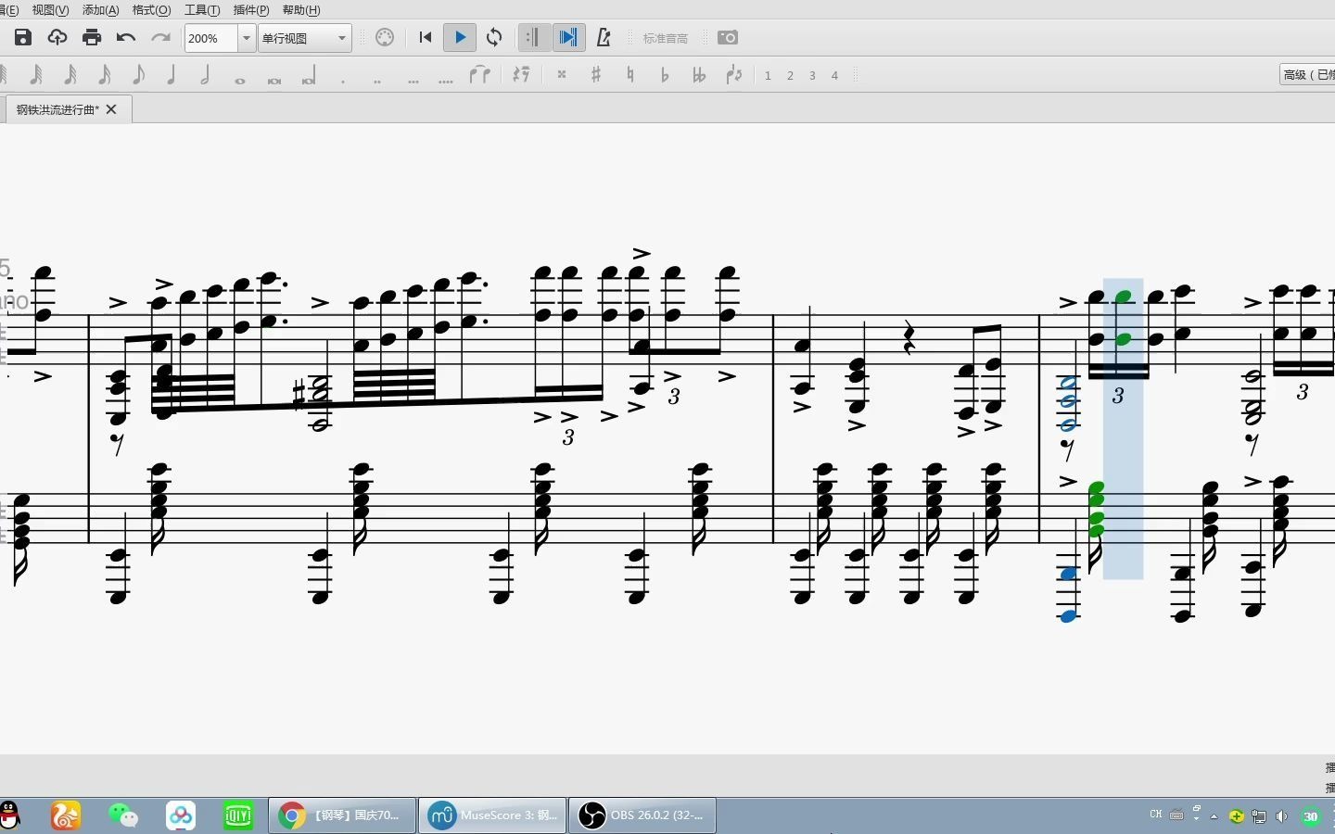Toggle play repeats button
1335x834 pixels.
532,38
